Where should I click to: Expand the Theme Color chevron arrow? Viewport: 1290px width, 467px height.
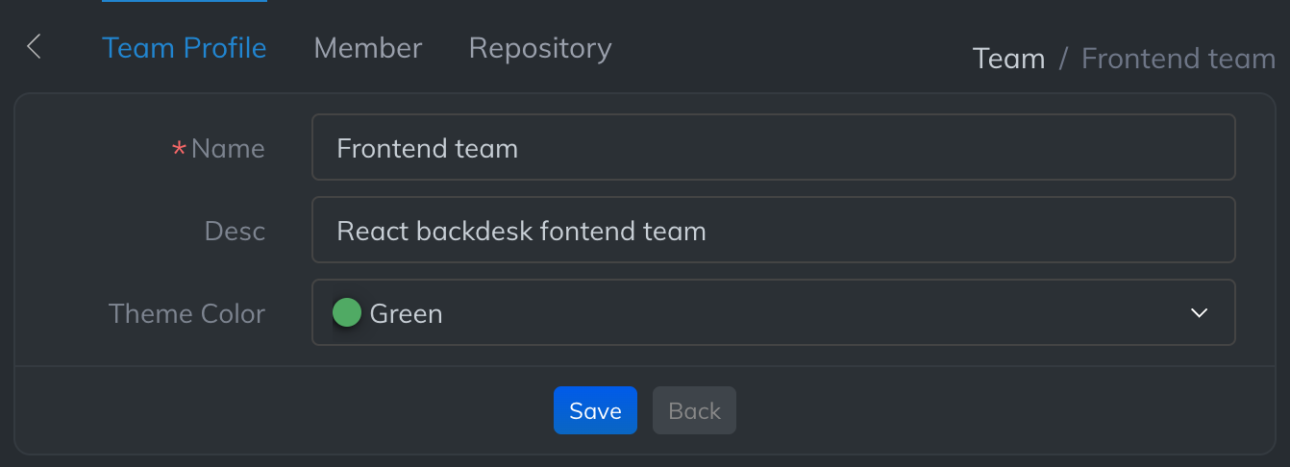click(1199, 312)
